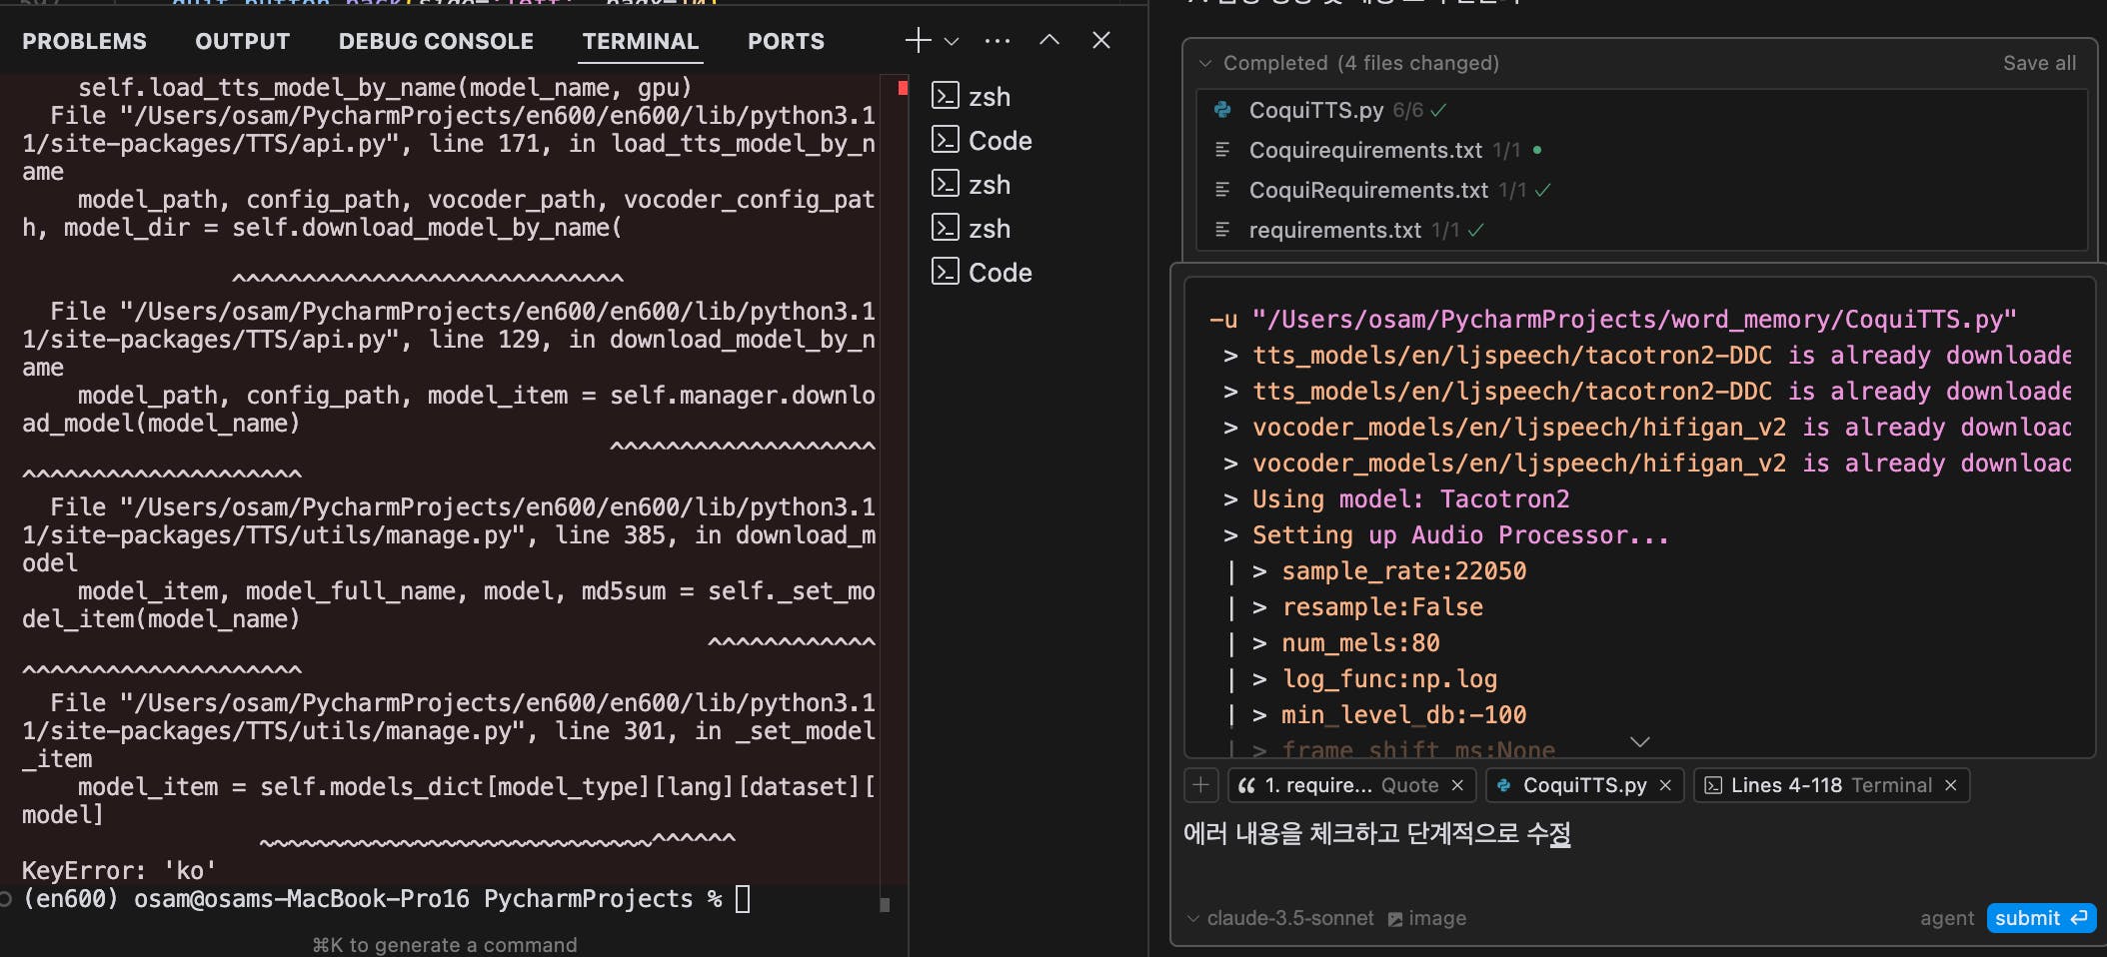Select the TERMINAL tab
The image size is (2107, 957).
click(641, 41)
